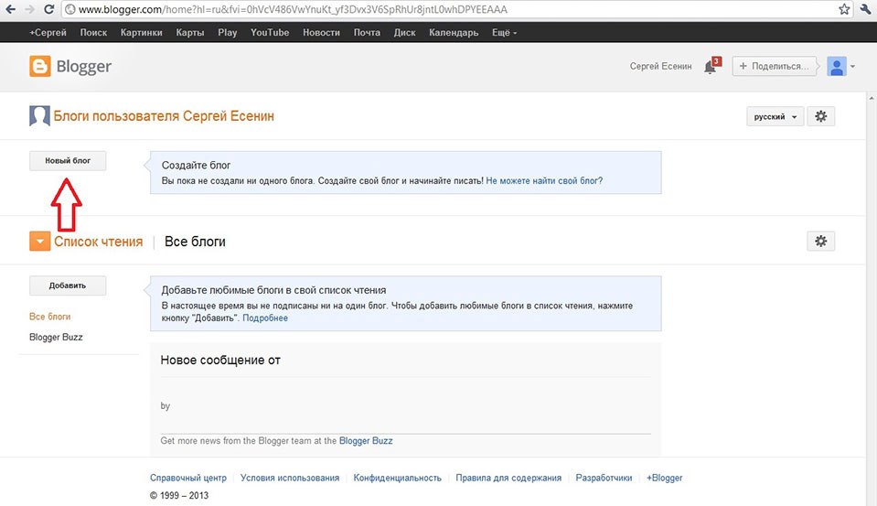Open Разработчики footer link
877x506 pixels.
[x=604, y=478]
